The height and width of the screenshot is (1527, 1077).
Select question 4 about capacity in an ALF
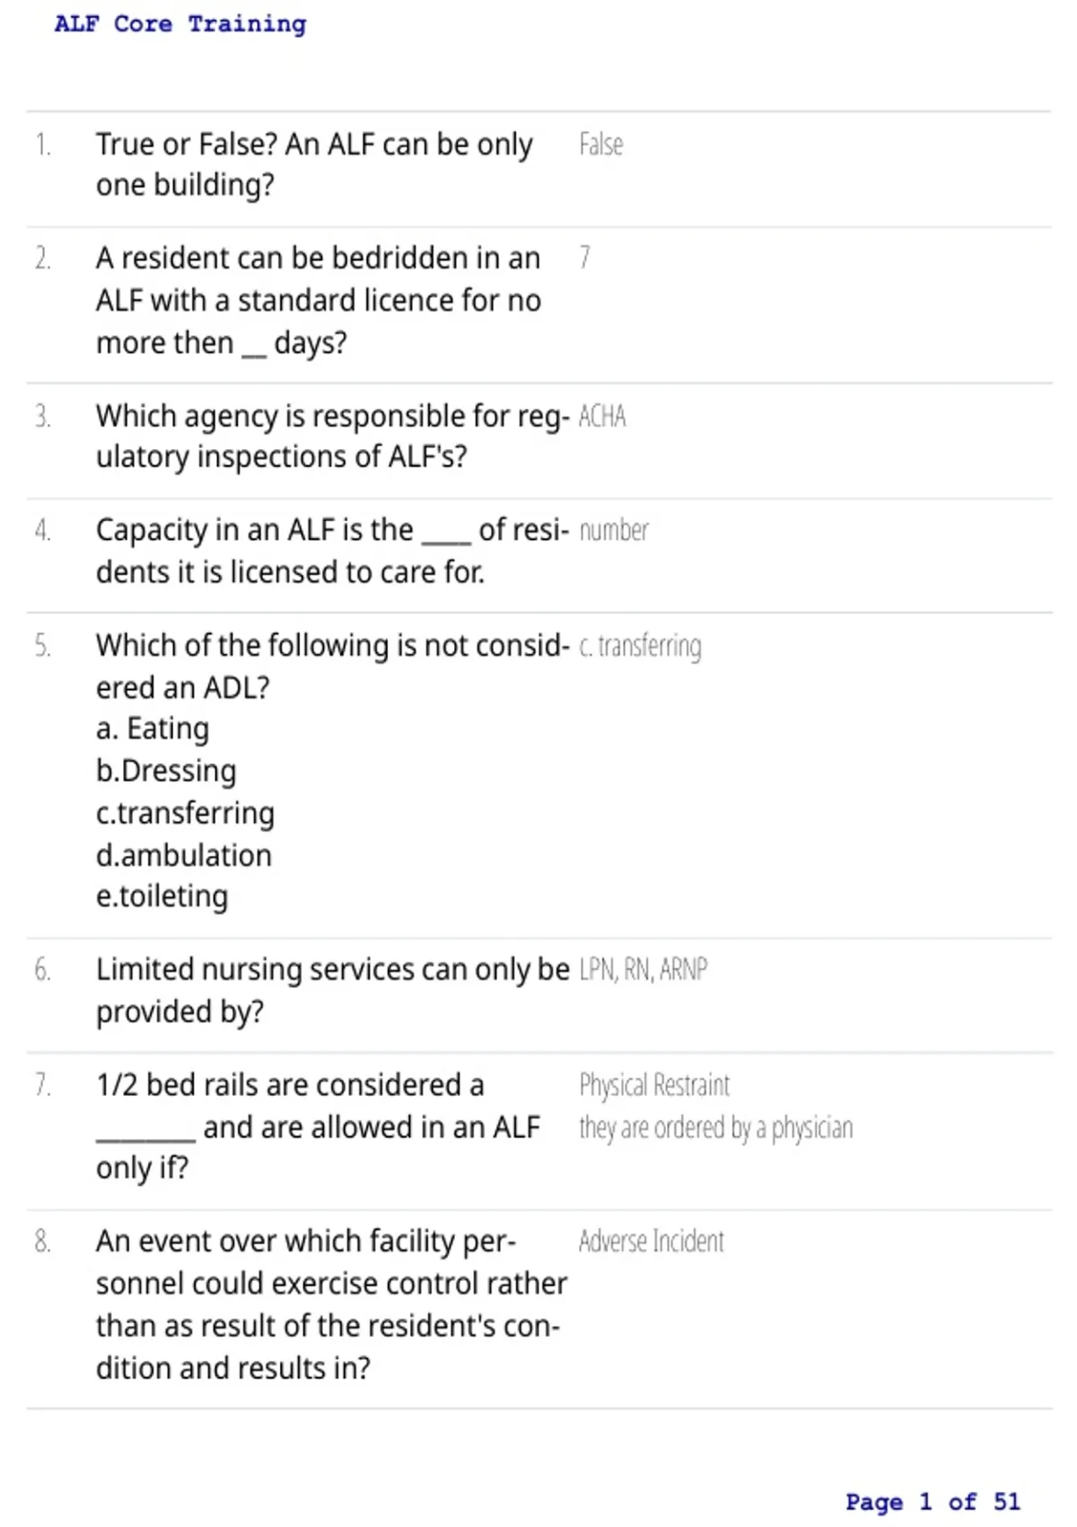point(333,551)
